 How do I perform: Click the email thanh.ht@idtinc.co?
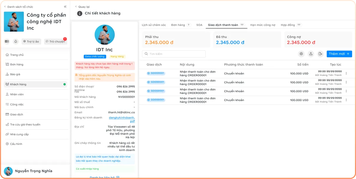122,113
